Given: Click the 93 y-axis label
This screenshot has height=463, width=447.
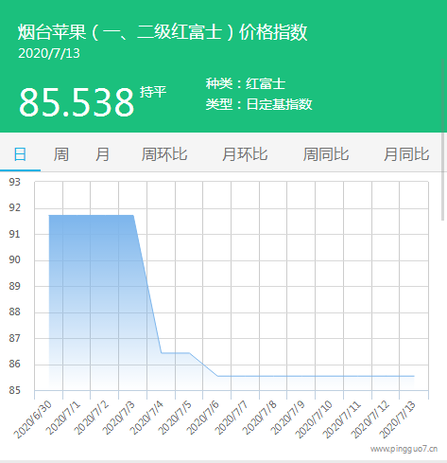Looking at the screenshot, I should (14, 182).
